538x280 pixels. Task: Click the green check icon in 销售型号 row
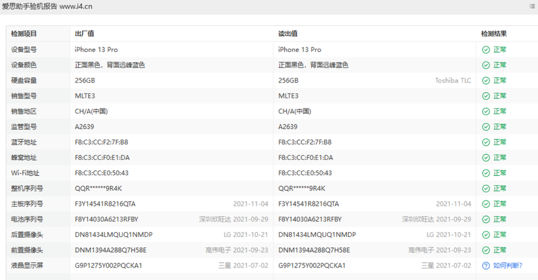[486, 96]
